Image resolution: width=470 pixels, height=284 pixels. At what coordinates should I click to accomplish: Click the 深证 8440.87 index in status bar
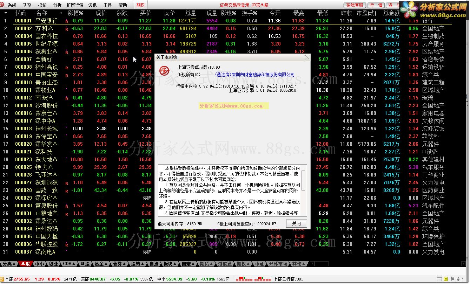(93, 279)
